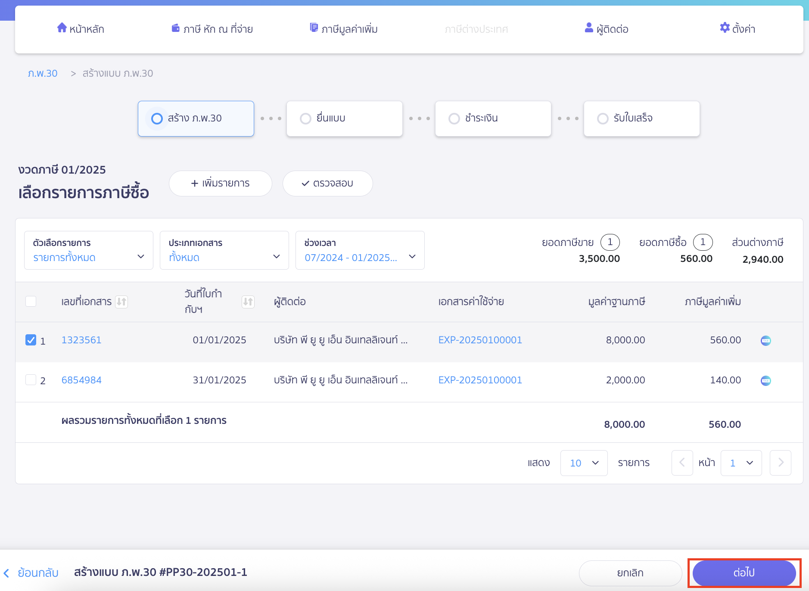Open expense document link EXP-20250100001 in first row
This screenshot has width=809, height=591.
tap(480, 340)
